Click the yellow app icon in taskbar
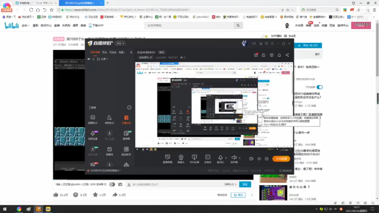Screen dimensions: 379x213 [48, 209]
